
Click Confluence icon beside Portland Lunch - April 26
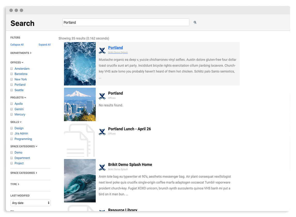click(102, 132)
